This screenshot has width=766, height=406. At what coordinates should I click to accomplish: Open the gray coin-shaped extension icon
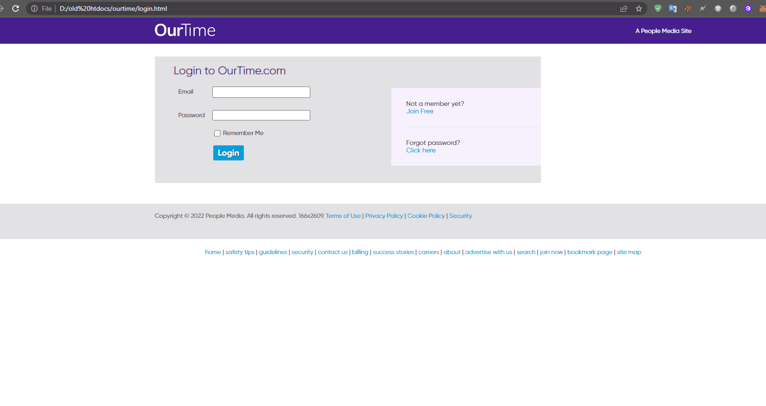pos(733,8)
